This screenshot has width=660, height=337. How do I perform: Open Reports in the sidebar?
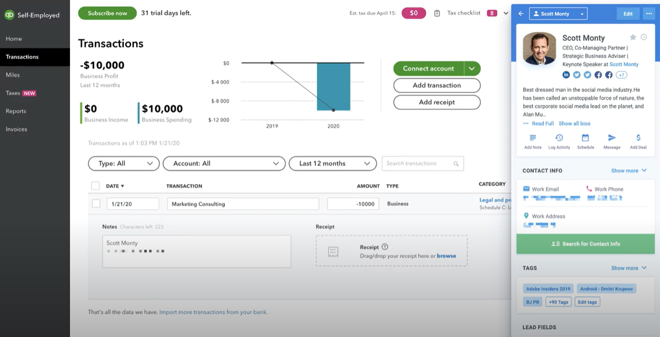[x=16, y=111]
